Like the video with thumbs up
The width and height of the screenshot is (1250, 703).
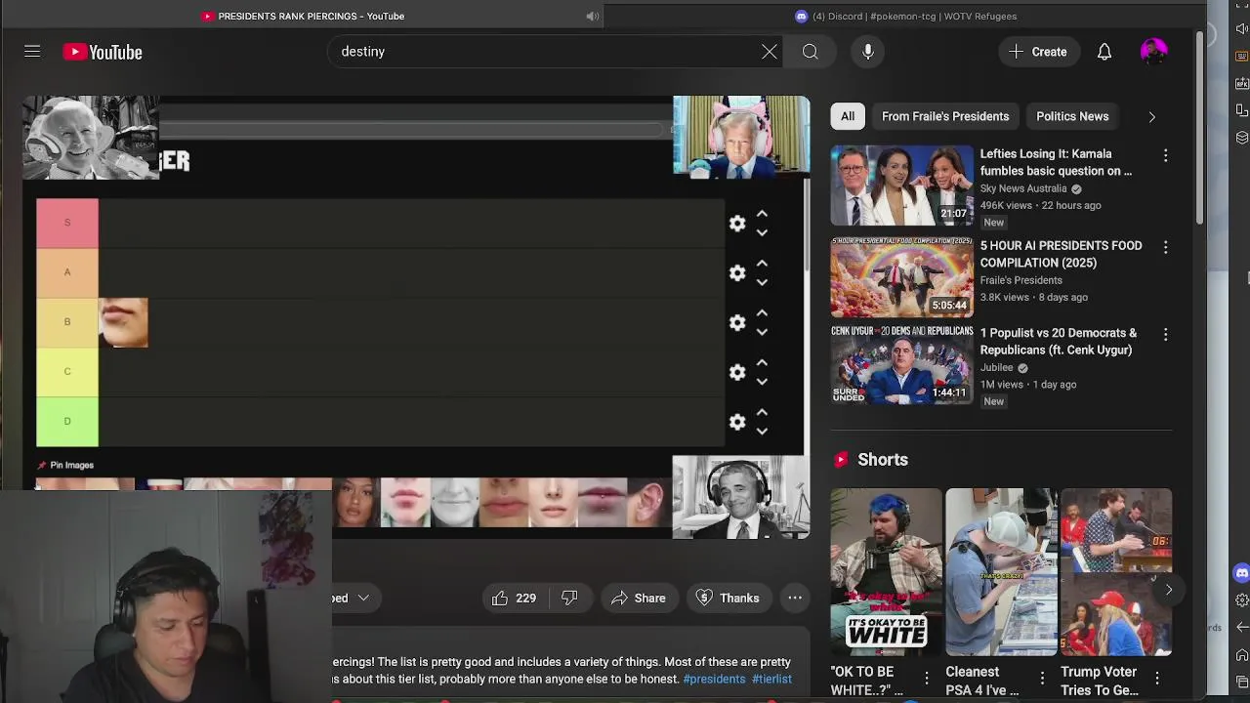pyautogui.click(x=514, y=599)
